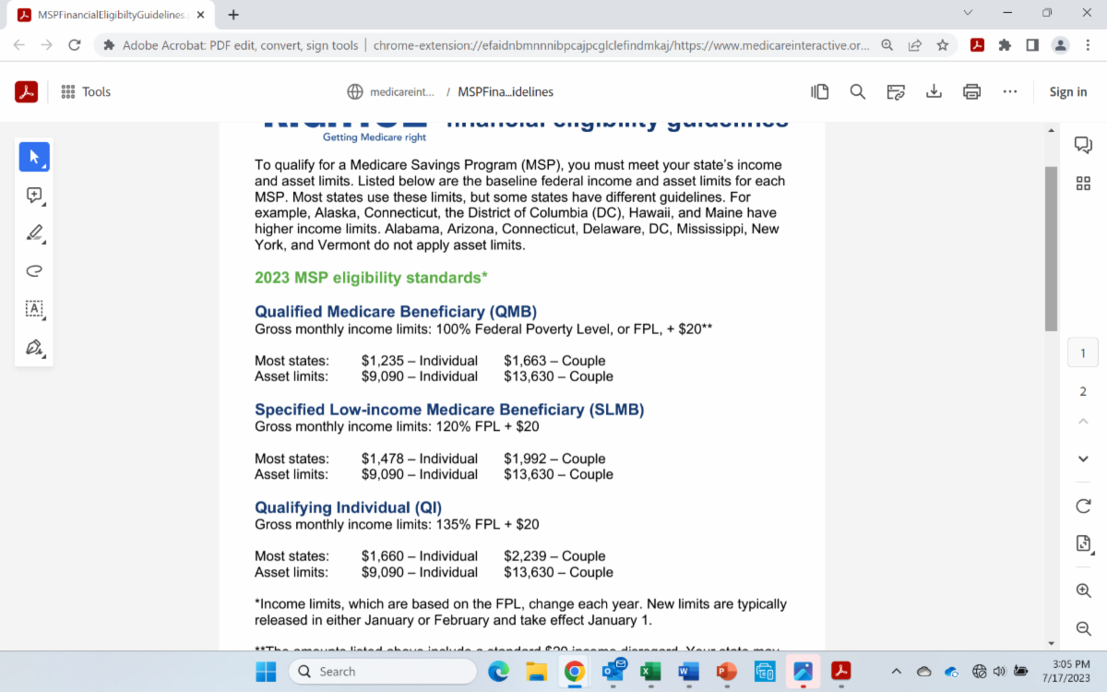Open the fill and sign tool
Screen dimensions: 1107x692
(34, 348)
